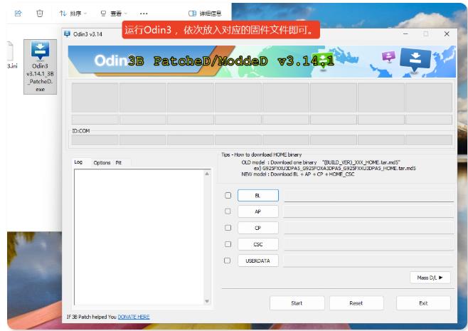Click the 'ID:COM' label text

pyautogui.click(x=81, y=131)
